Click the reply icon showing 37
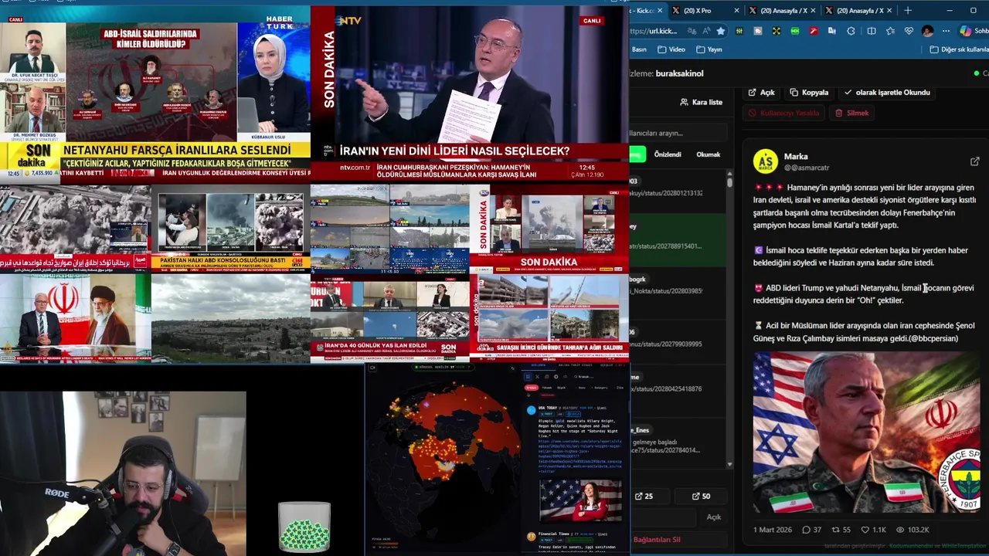The width and height of the screenshot is (989, 556). (811, 530)
